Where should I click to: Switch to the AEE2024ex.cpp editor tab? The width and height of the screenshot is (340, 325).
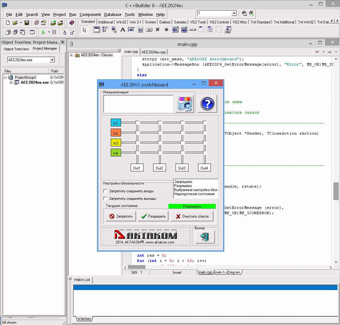[153, 52]
